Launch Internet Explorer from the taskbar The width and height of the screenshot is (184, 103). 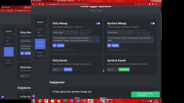[x=40, y=101]
